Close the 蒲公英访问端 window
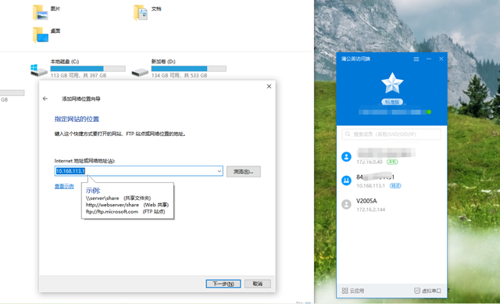 pos(441,59)
